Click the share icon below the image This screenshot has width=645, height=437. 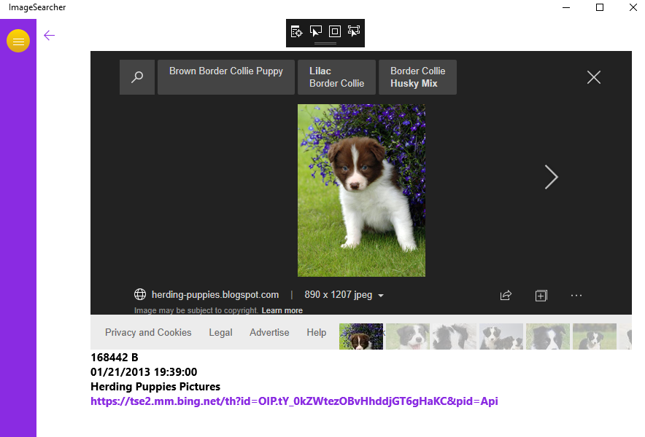506,295
